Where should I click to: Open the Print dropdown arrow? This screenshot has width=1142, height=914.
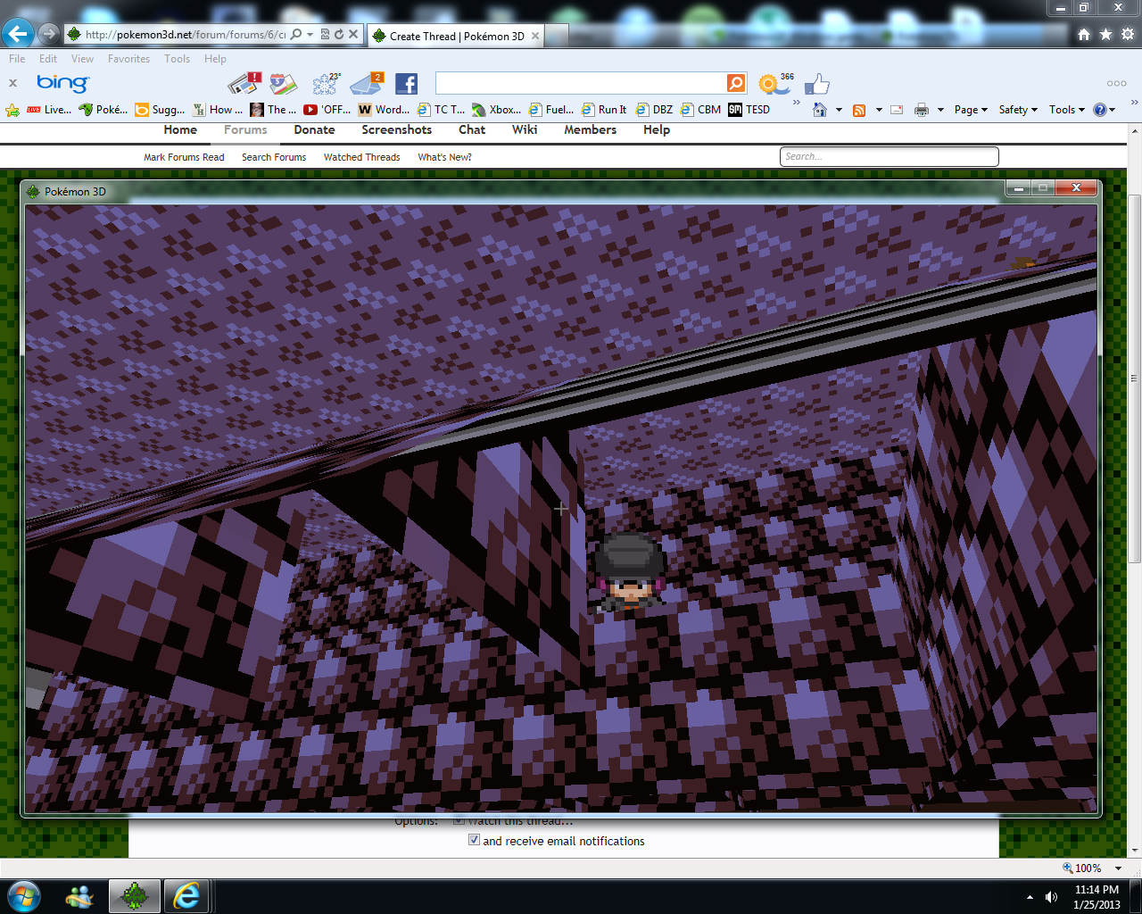point(940,110)
